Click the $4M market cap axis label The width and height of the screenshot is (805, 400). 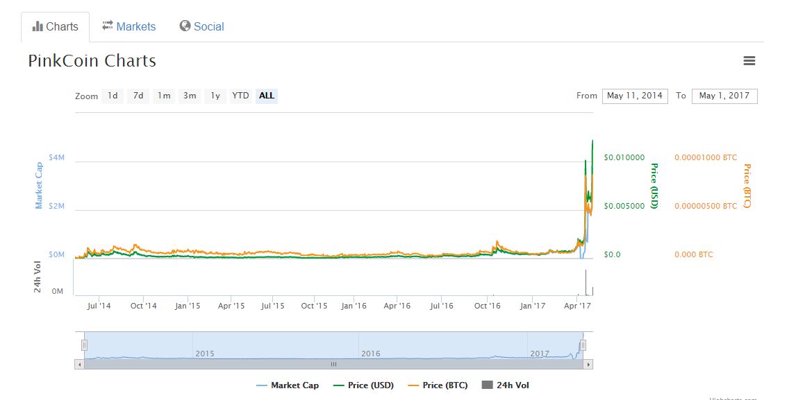pyautogui.click(x=56, y=158)
